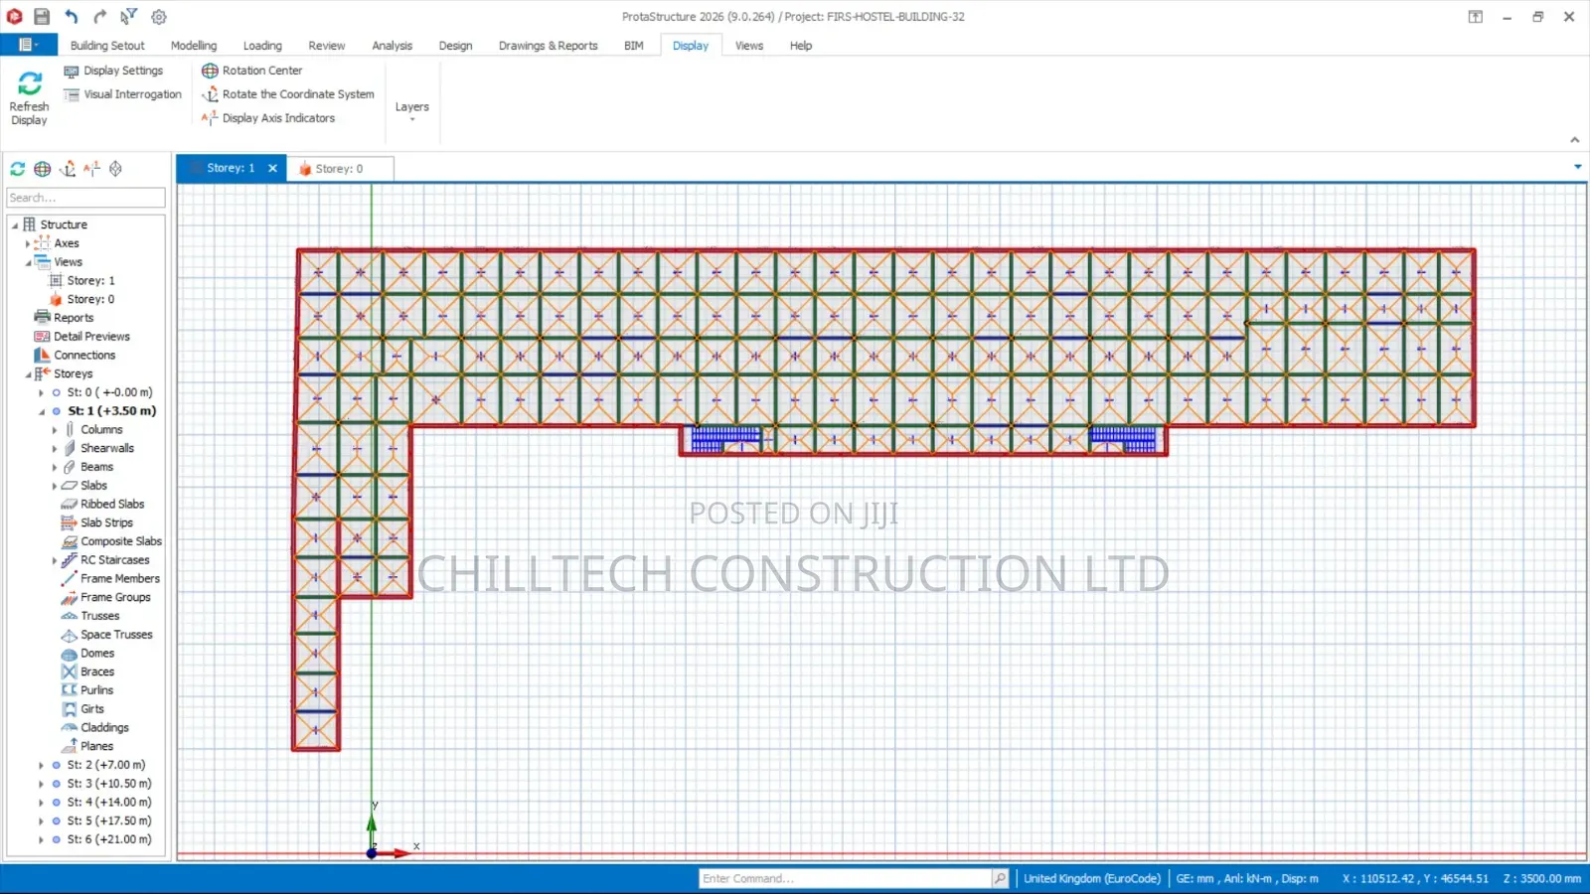Click rotation center globe icon in side panel
The image size is (1590, 894).
(42, 169)
